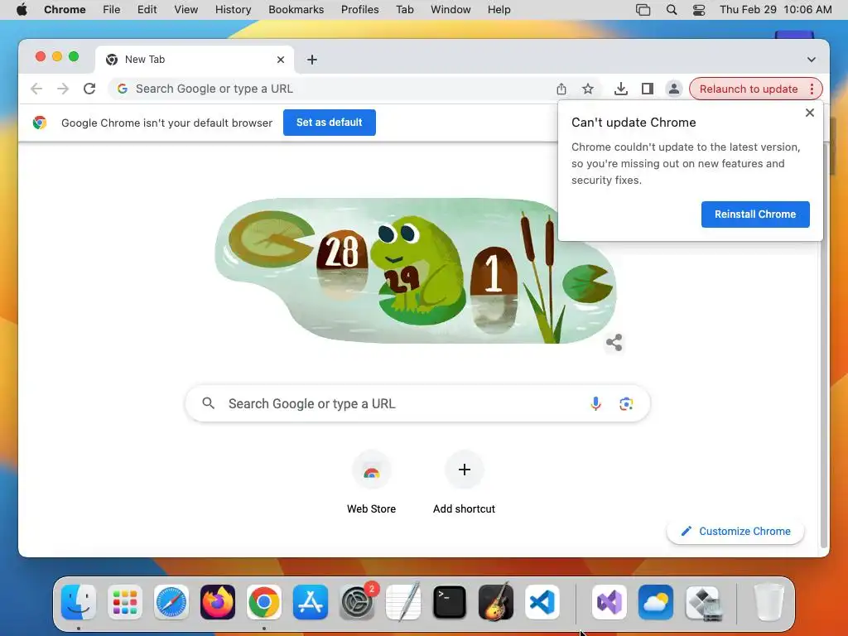Open the Window menu
848x636 pixels.
coord(450,10)
